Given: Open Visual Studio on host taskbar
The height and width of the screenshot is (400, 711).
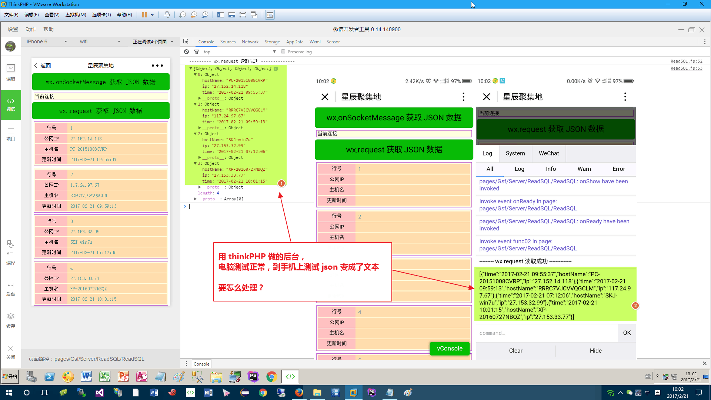Looking at the screenshot, I should [100, 393].
